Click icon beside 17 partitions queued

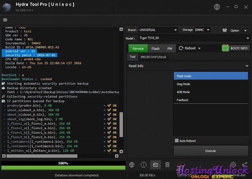pos(4,101)
